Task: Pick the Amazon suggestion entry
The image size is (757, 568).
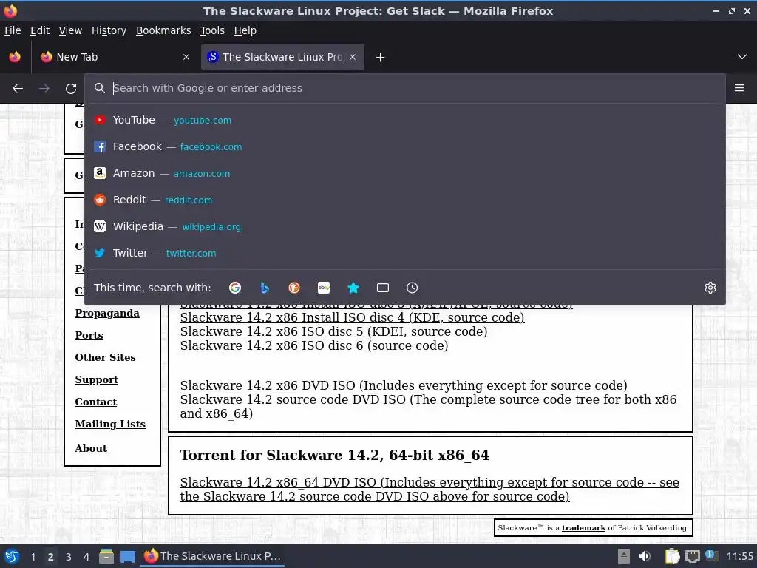Action: [x=405, y=173]
